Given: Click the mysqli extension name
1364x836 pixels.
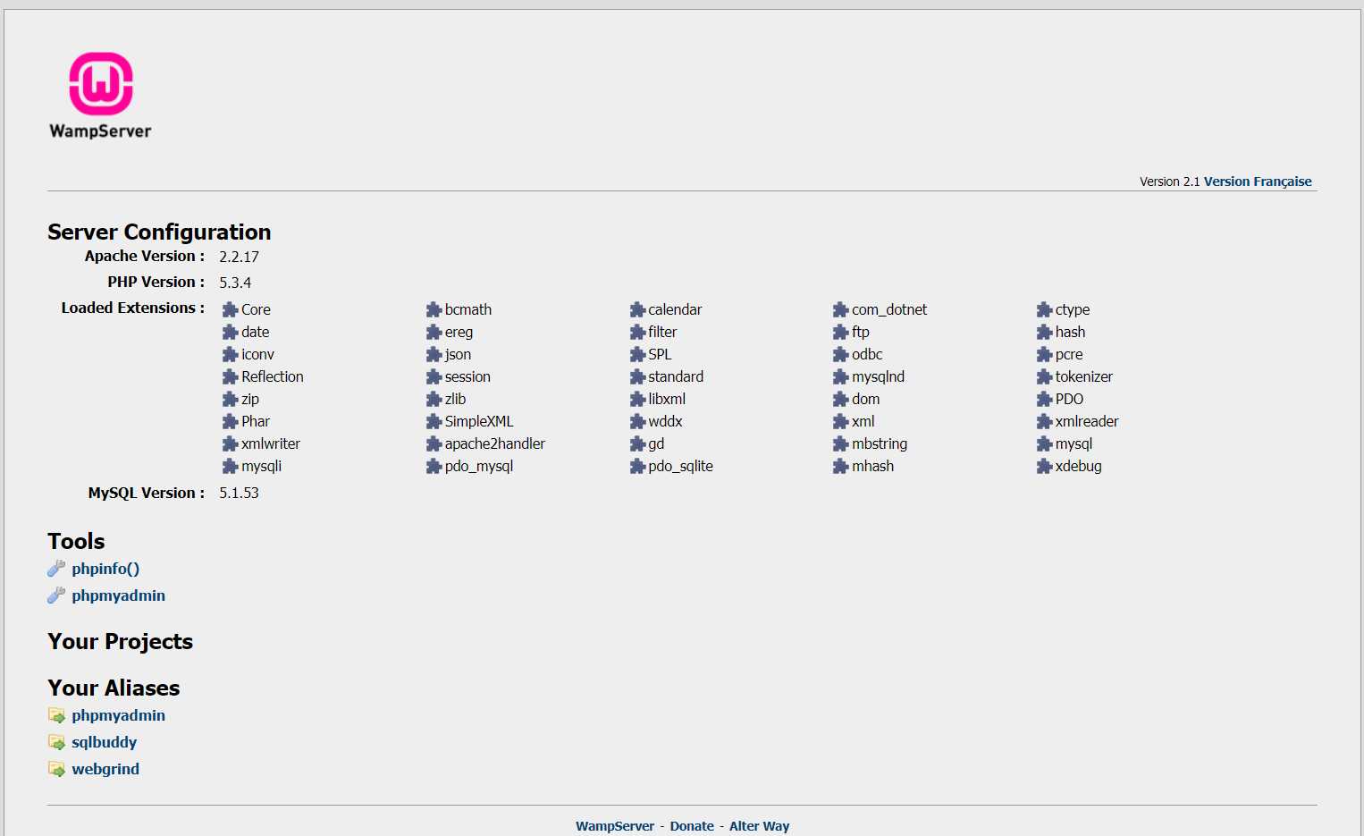Looking at the screenshot, I should point(261,466).
